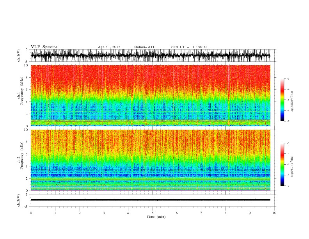Viewport: 309px width, 239px height.
Task: Click the 'Time (min)' axis label
Action: tap(156, 217)
